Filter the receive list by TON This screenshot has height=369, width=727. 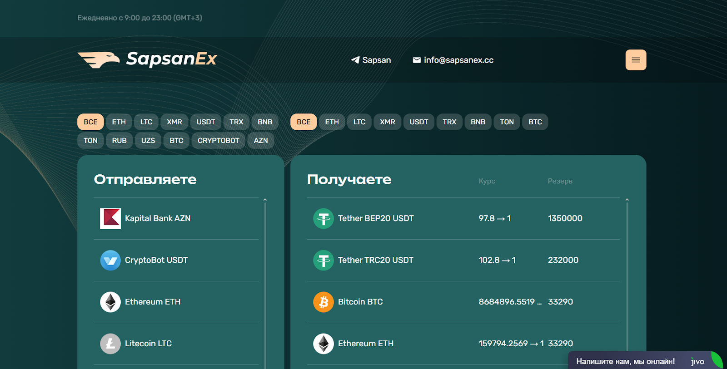tap(507, 122)
